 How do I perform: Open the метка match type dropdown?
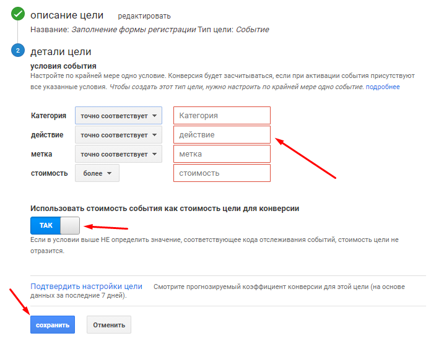pos(118,154)
